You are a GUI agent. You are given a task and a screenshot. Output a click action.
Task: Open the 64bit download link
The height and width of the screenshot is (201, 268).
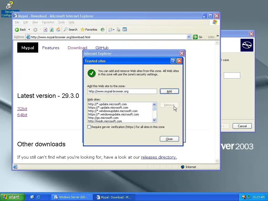coord(22,115)
